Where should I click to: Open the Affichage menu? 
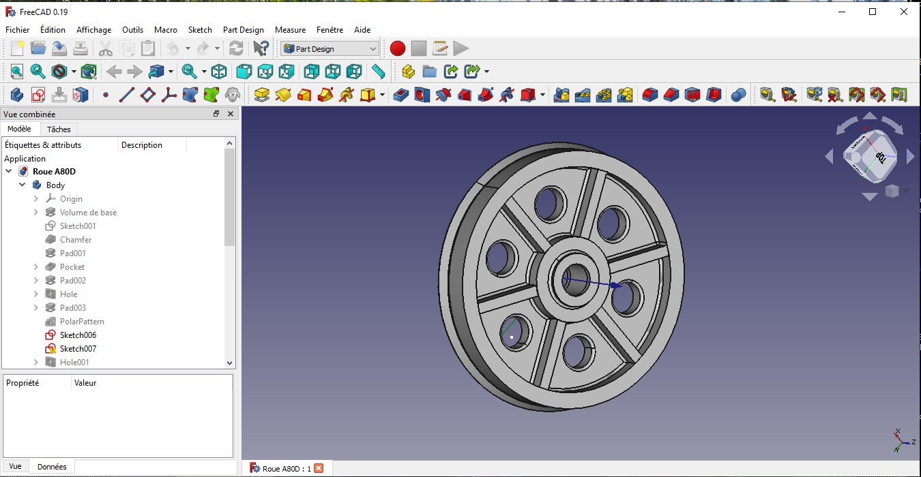[93, 30]
